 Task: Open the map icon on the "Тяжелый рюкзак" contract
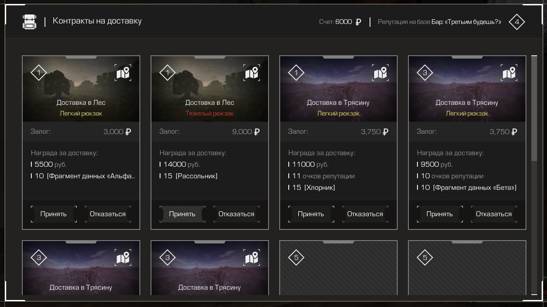click(252, 73)
